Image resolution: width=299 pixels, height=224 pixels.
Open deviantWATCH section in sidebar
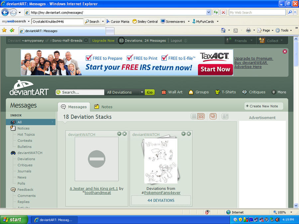tap(30, 153)
